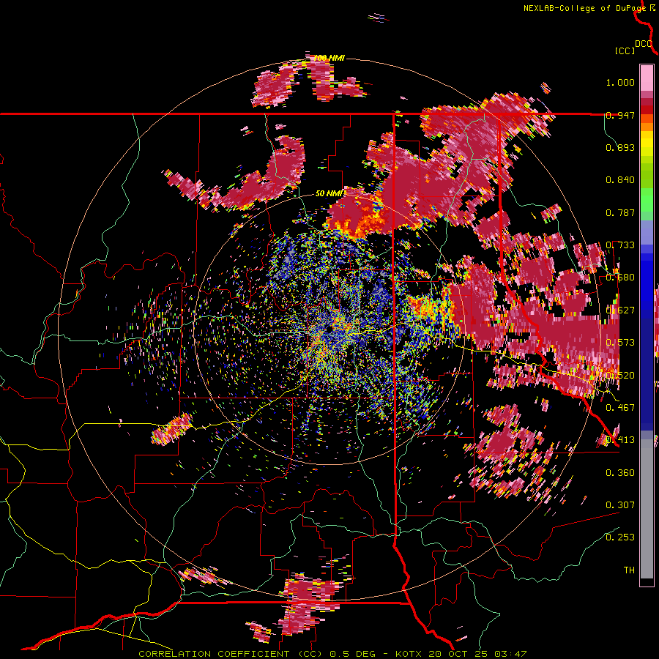This screenshot has height=659, width=659.
Task: Select the 0.253 legend value
Action: point(620,537)
